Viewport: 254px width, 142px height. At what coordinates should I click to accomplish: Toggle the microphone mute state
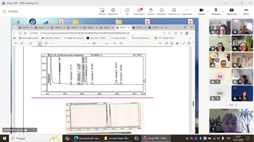tap(215, 11)
